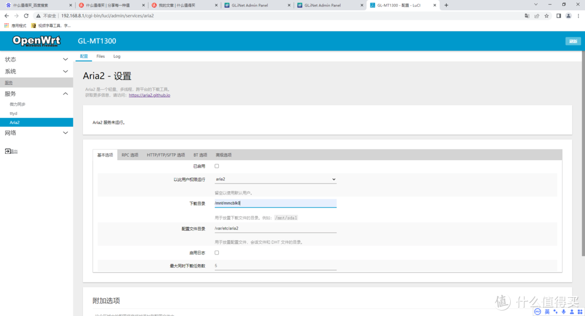Screen dimensions: 585x316
Task: Click the browser back arrow
Action: (x=6, y=16)
